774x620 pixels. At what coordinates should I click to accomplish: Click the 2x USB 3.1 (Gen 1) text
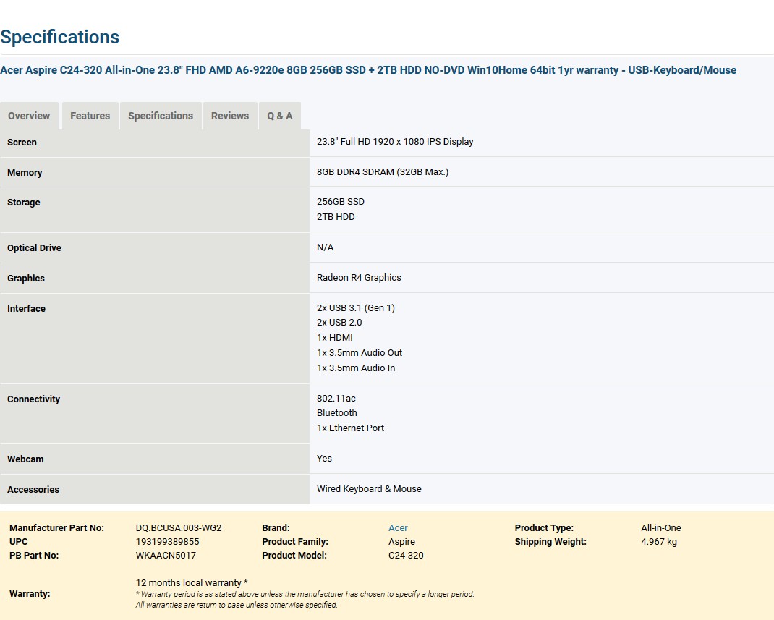pos(356,308)
